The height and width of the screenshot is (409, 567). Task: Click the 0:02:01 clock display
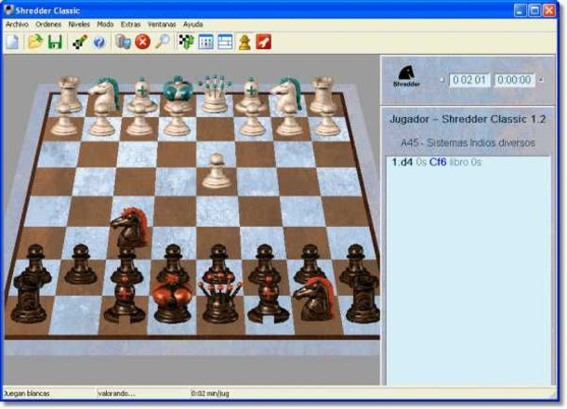[469, 80]
